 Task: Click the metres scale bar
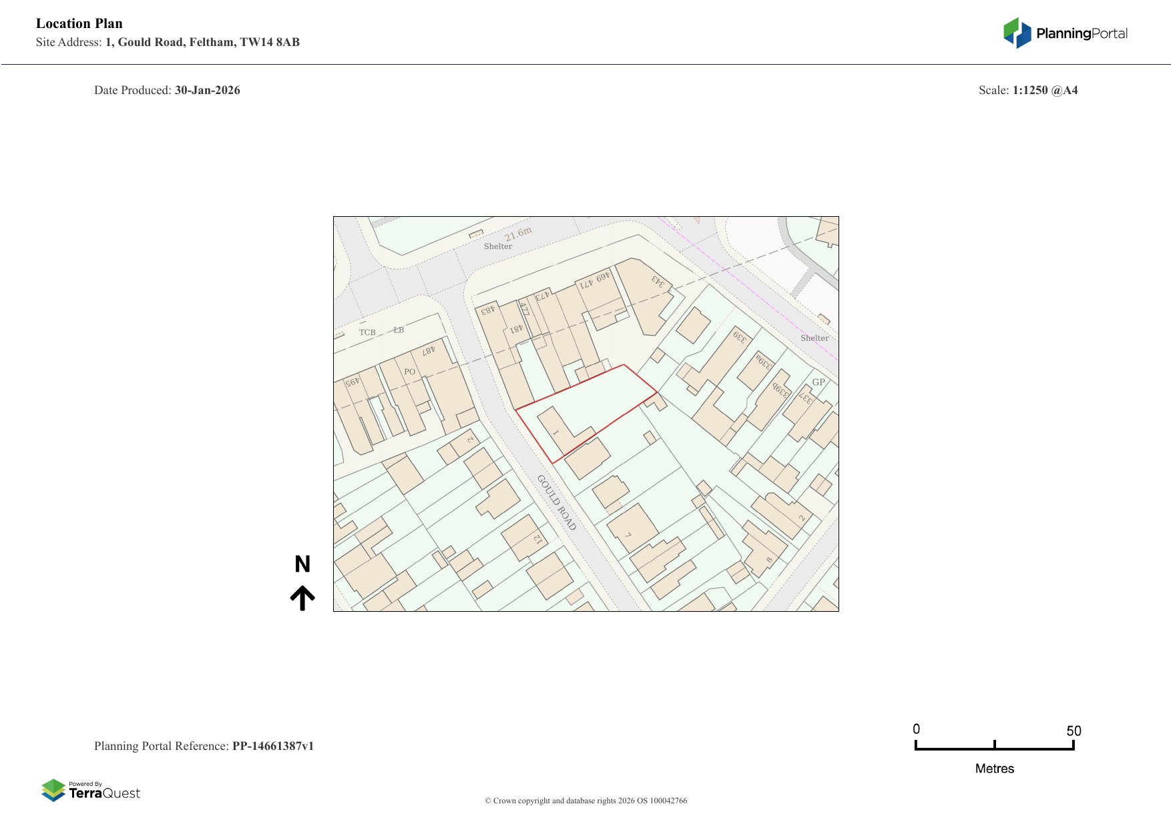click(x=994, y=747)
